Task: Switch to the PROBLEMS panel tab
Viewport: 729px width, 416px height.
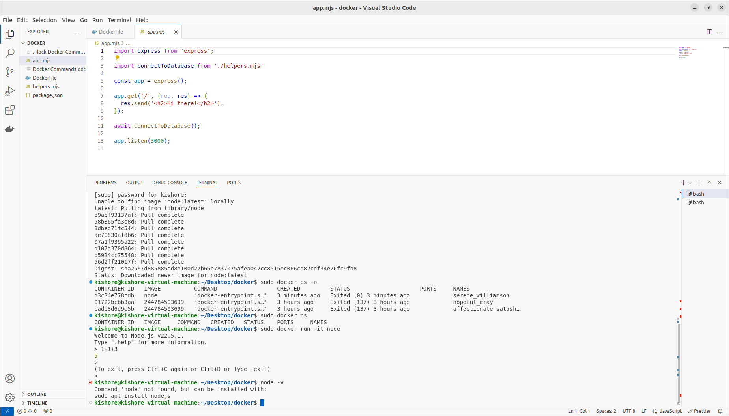Action: click(x=105, y=183)
